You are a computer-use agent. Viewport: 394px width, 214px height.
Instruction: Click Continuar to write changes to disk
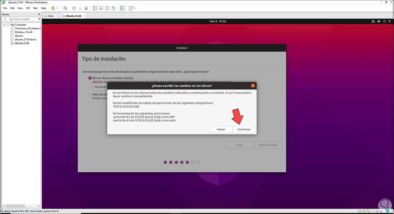(x=244, y=130)
